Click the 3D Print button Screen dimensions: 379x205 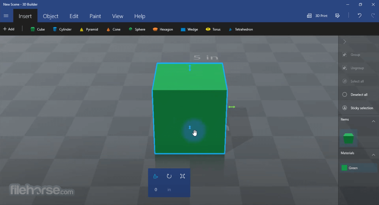[317, 16]
